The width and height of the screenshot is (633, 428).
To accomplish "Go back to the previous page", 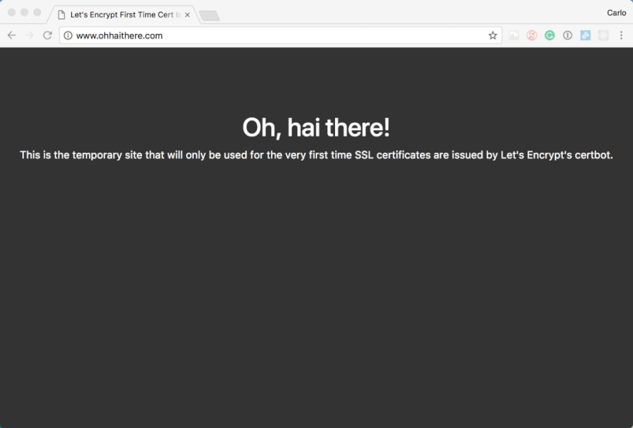I will tap(12, 35).
